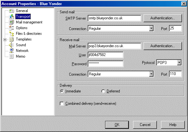Close the Account Properties dialog

184,4
